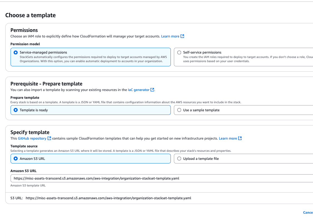Click the external link icon after Permissions Learn more
The image size is (313, 222).
(x=182, y=36)
